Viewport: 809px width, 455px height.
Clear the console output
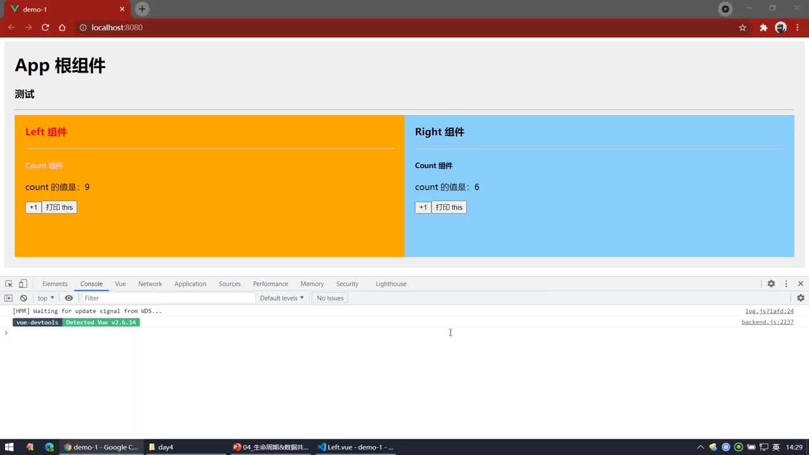click(23, 298)
